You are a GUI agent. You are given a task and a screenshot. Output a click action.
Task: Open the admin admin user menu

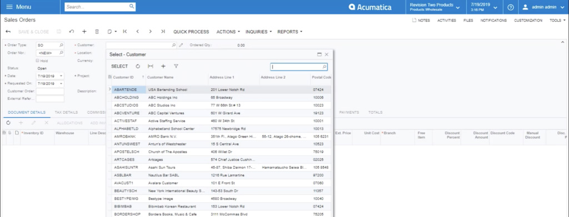pyautogui.click(x=543, y=7)
